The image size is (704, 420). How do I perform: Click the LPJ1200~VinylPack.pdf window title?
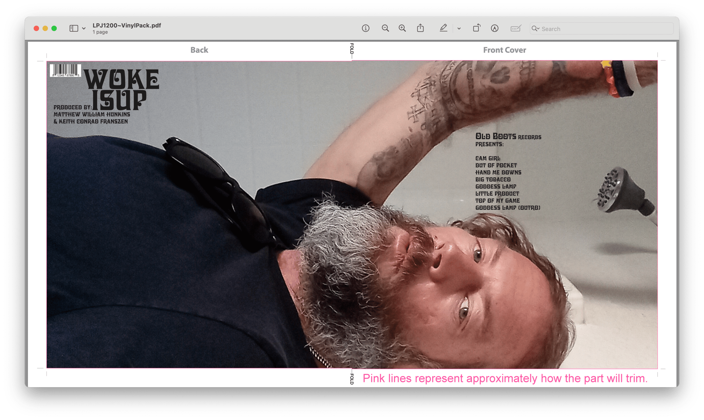[127, 25]
